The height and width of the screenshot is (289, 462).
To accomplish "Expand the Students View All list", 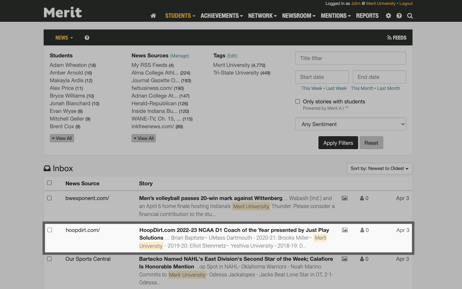I will click(x=62, y=138).
